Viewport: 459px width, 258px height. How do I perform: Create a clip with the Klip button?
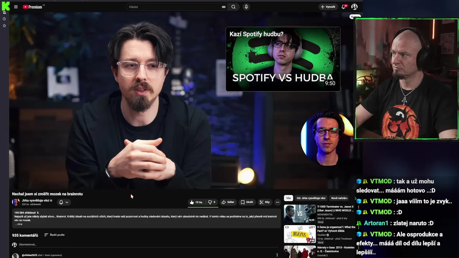pos(265,202)
